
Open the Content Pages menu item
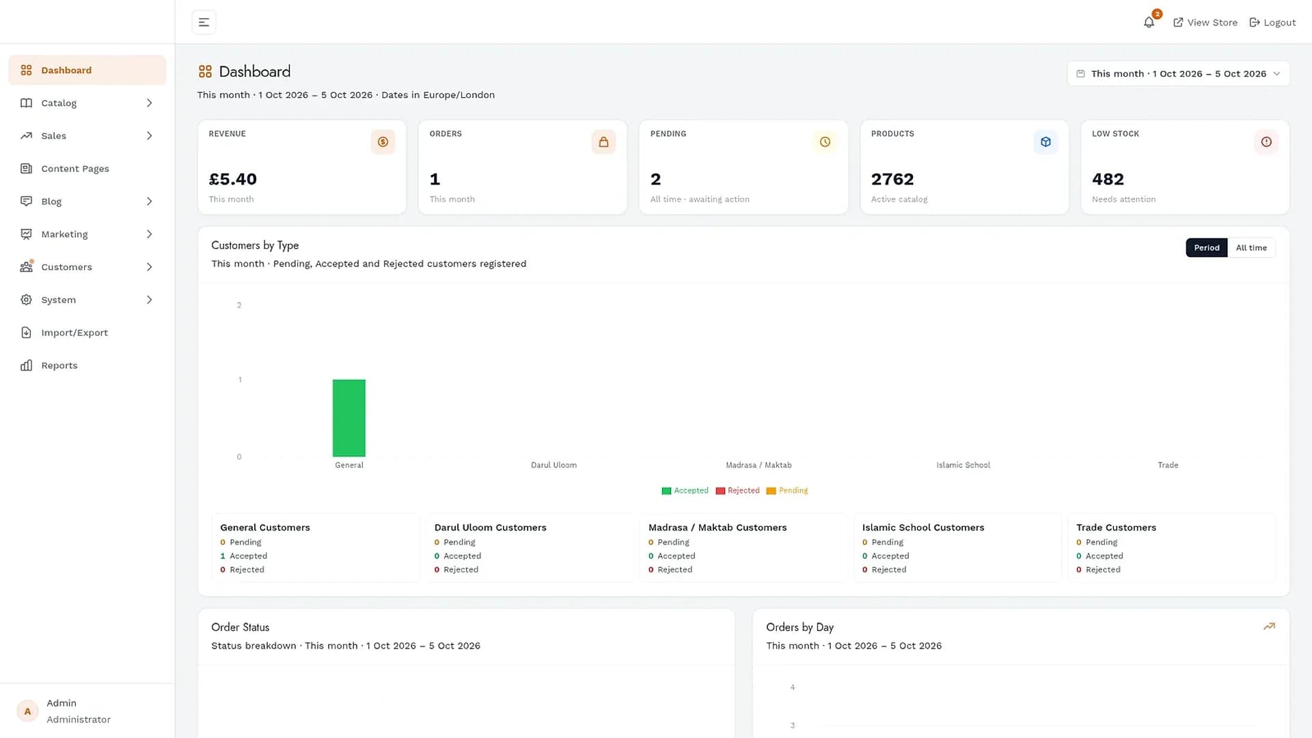(87, 169)
